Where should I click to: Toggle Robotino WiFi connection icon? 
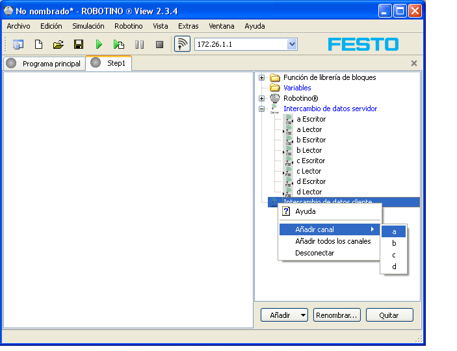coord(182,44)
